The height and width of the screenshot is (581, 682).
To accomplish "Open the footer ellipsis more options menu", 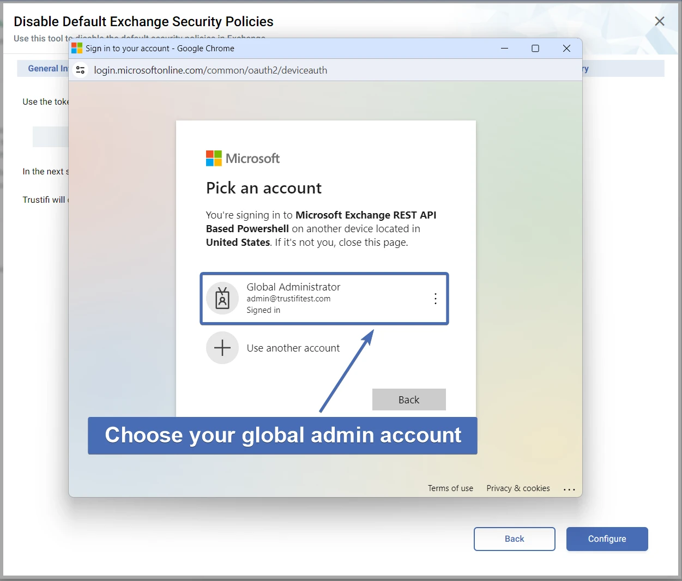I will (x=569, y=489).
